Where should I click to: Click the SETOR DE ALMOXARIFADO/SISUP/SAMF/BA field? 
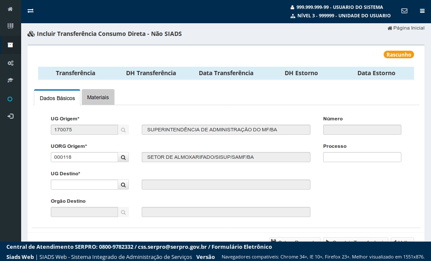226,157
